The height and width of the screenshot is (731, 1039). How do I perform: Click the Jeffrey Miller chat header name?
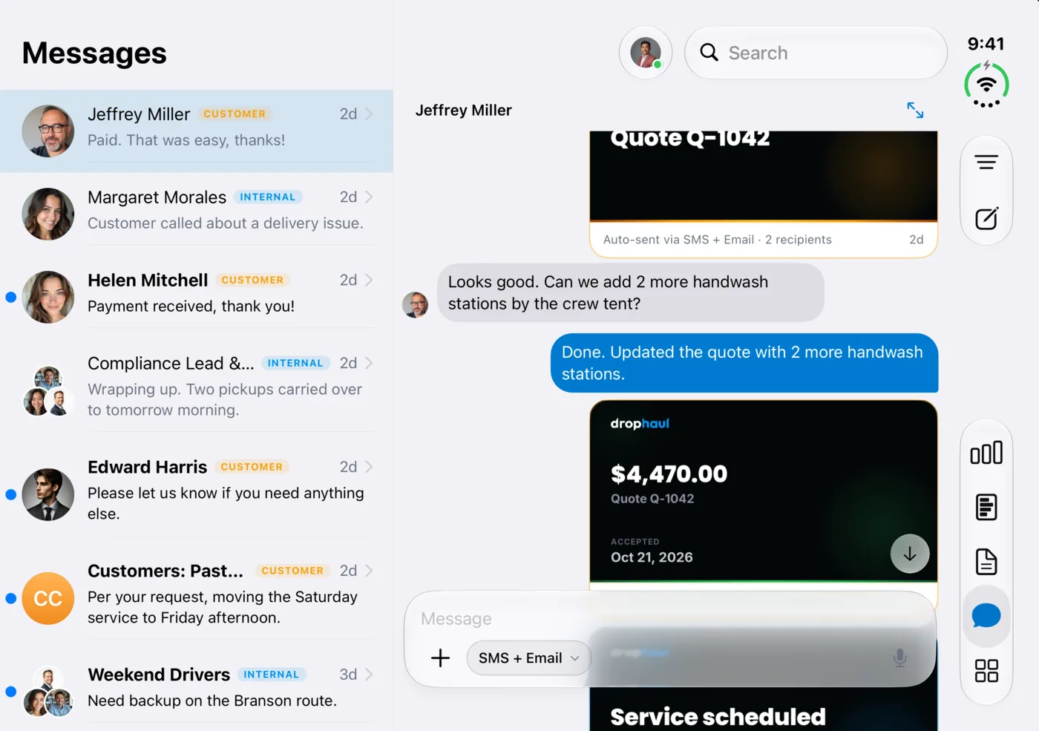pyautogui.click(x=464, y=111)
